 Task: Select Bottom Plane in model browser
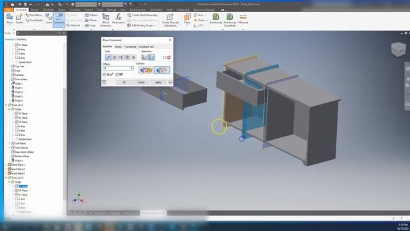[x=20, y=157]
